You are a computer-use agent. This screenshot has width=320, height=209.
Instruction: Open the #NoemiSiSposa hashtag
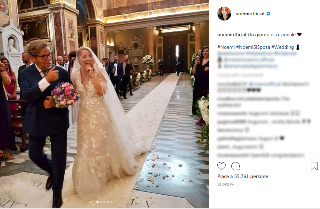click(x=253, y=47)
